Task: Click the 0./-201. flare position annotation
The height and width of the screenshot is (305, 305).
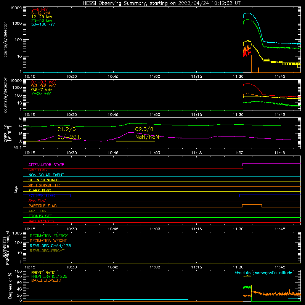Action: pyautogui.click(x=69, y=137)
